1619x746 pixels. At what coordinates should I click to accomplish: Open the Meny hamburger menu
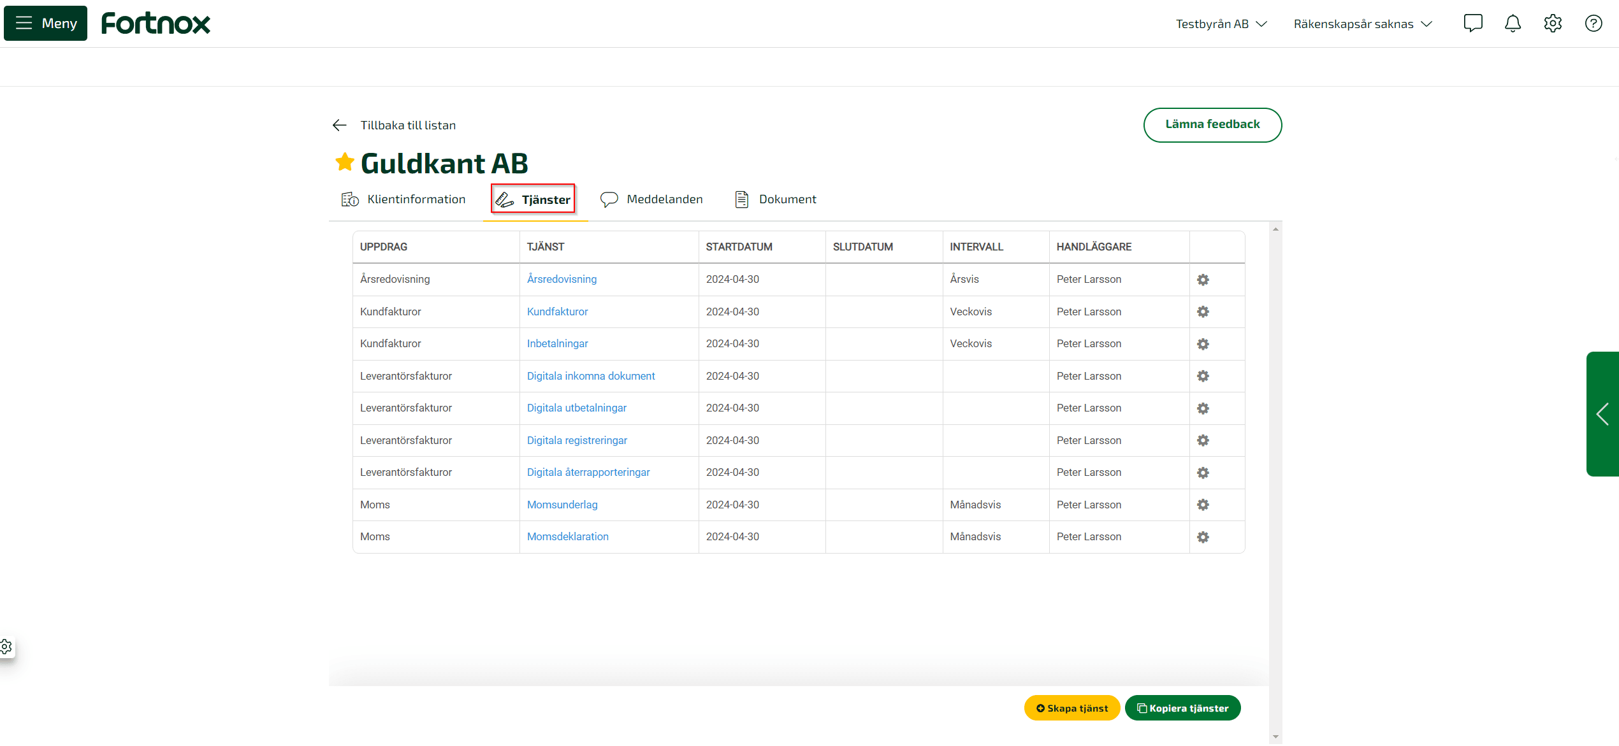(45, 23)
